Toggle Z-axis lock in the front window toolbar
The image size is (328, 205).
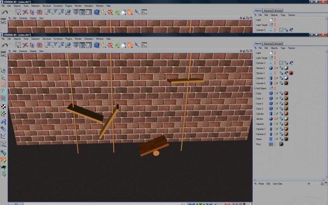(61, 45)
